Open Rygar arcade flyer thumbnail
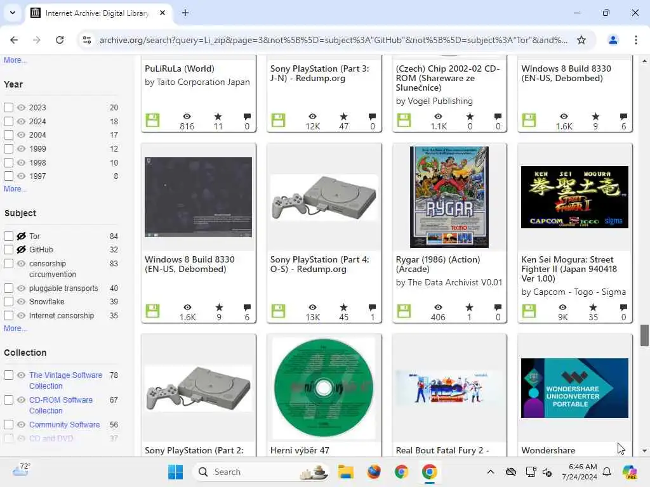Viewport: 650px width, 487px height. (x=449, y=197)
